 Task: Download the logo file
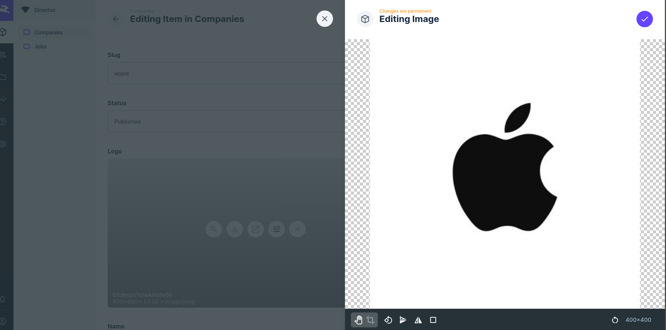point(235,229)
